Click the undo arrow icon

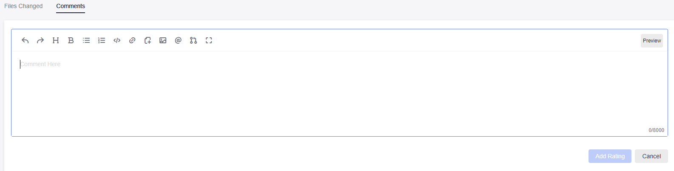tap(25, 40)
